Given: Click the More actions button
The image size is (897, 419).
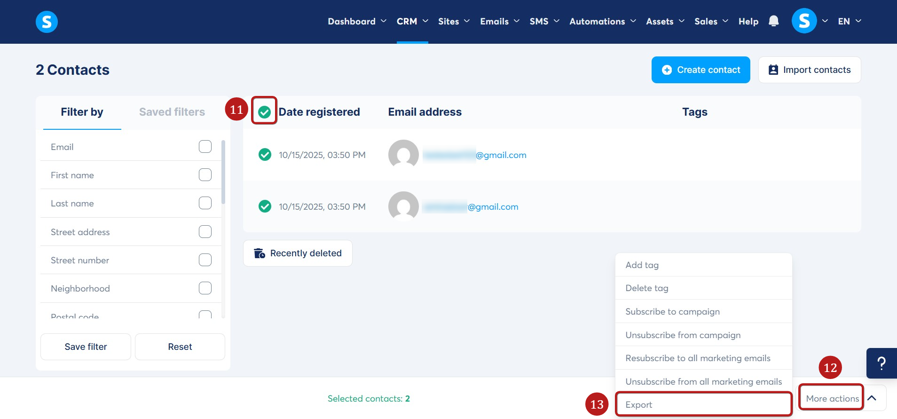Looking at the screenshot, I should (x=832, y=398).
